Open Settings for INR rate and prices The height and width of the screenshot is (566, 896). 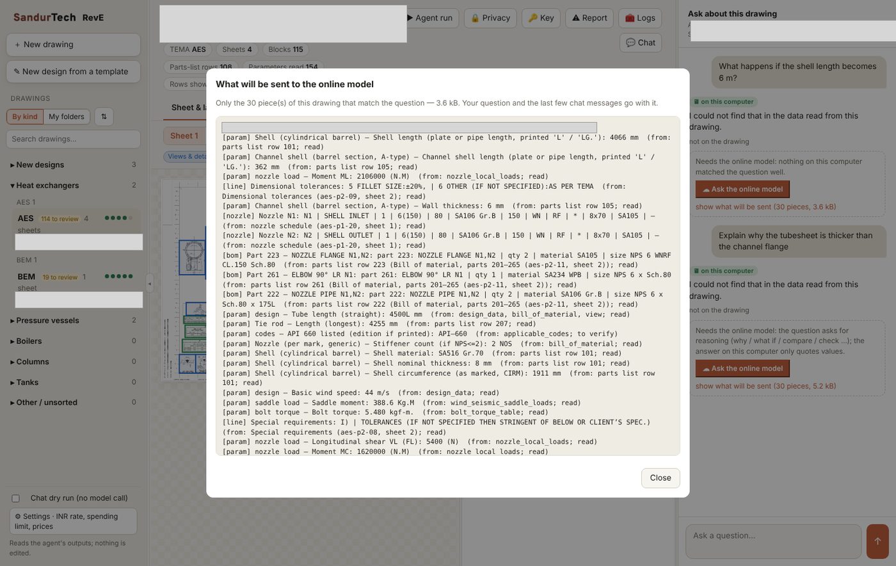tap(73, 521)
